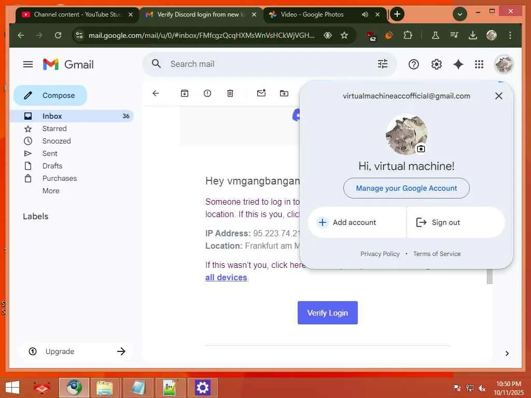This screenshot has width=531, height=398.
Task: Open Chrome Labs flask icon
Action: coord(436,35)
